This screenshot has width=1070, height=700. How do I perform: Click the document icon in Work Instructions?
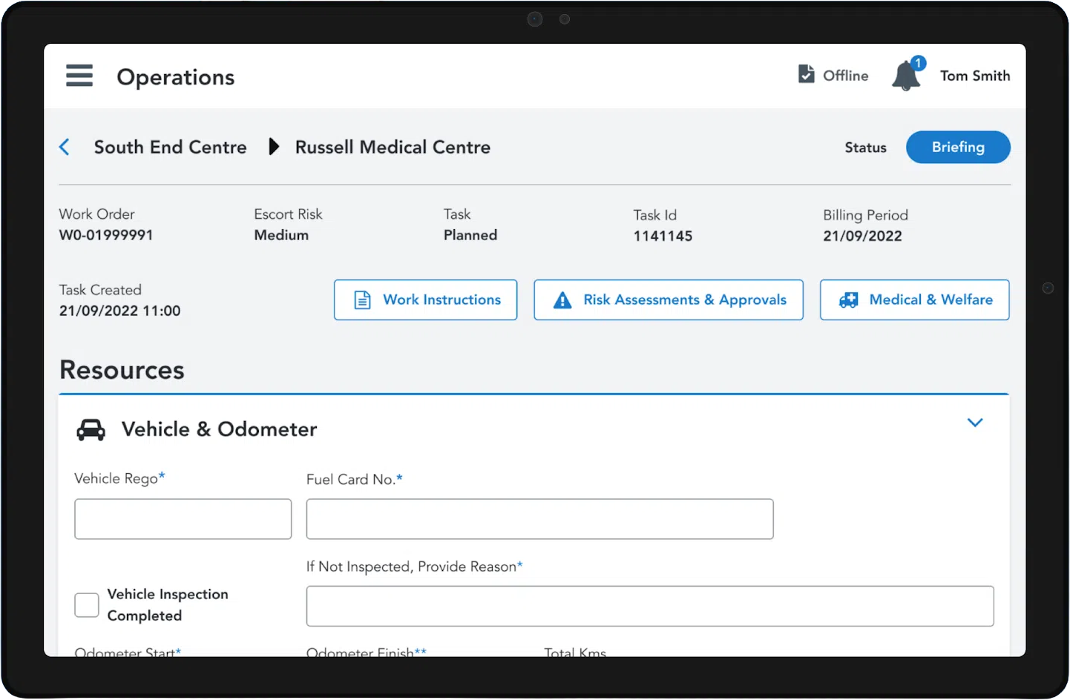[x=362, y=300]
